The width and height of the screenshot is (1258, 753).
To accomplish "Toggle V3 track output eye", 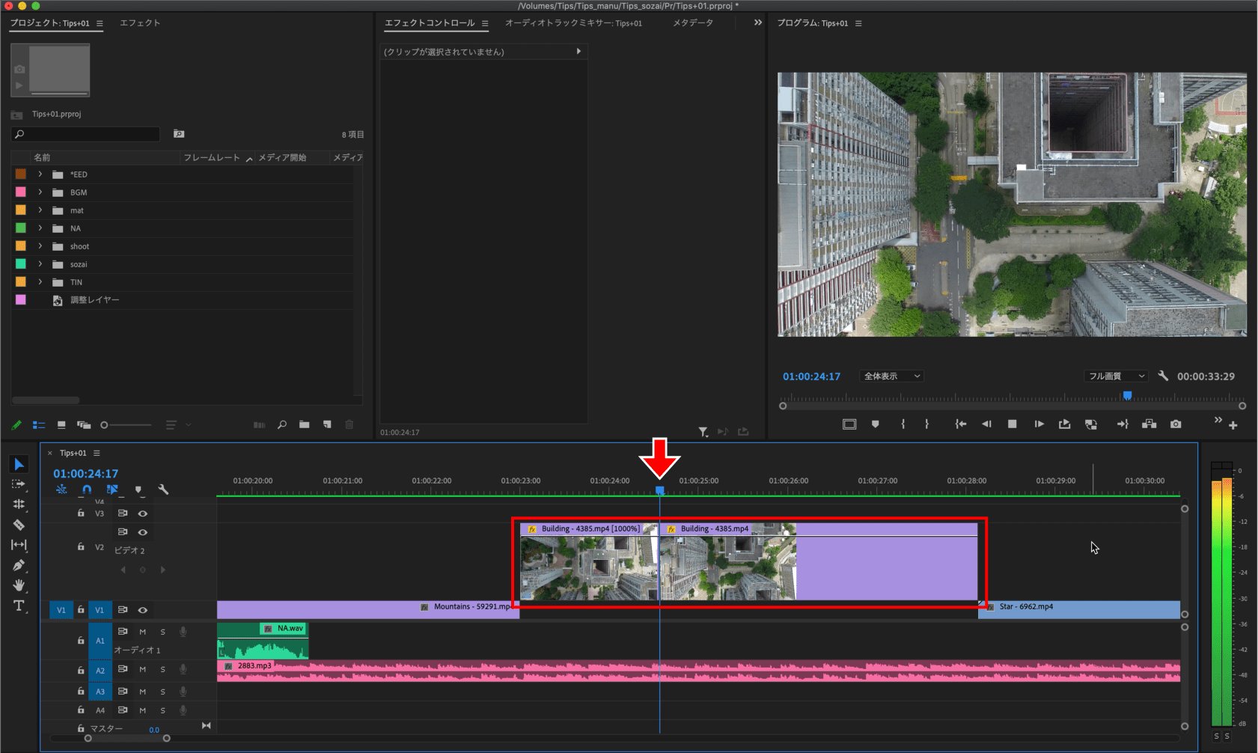I will [142, 513].
